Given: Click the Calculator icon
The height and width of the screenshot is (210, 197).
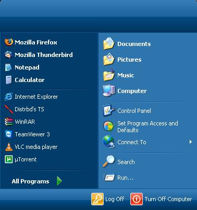Looking at the screenshot, I should pos(8,80).
